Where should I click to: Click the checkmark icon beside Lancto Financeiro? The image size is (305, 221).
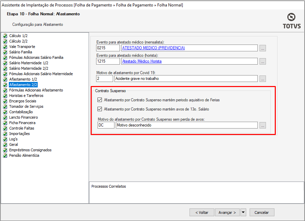point(5,117)
